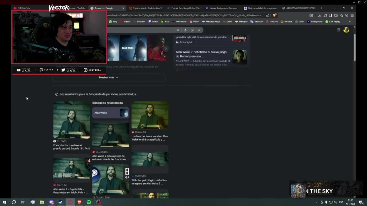Open the Kick bookmark

click(165, 21)
